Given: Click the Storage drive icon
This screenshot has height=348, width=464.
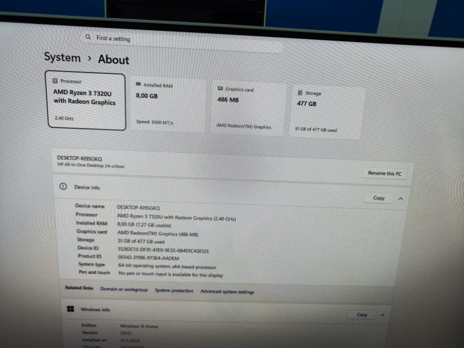Looking at the screenshot, I should [x=300, y=93].
